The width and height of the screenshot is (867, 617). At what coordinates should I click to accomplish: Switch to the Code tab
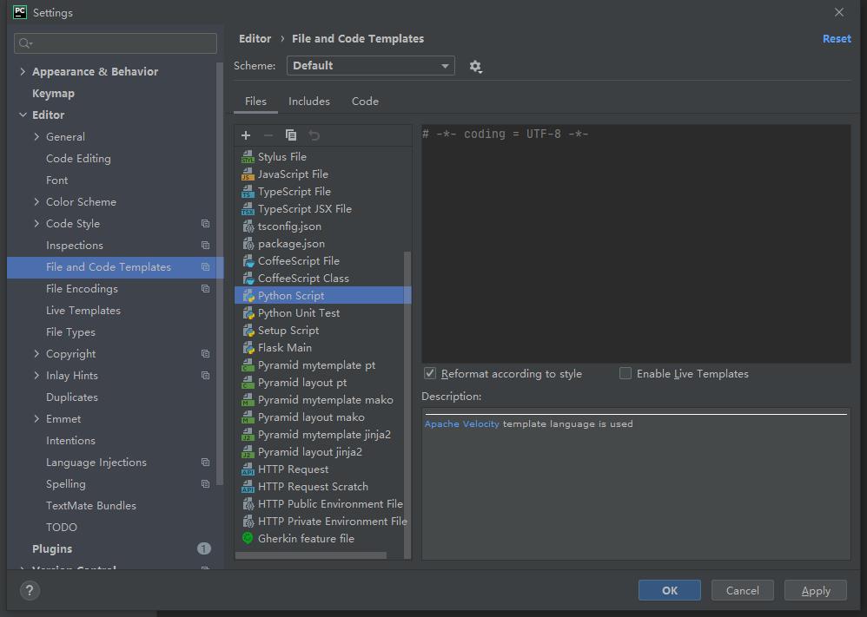pos(365,102)
